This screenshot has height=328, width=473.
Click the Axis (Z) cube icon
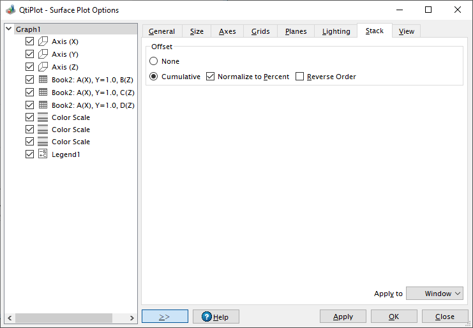tap(43, 67)
